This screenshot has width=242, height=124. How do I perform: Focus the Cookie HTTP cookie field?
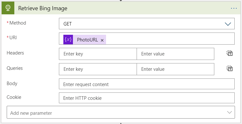click(x=146, y=98)
